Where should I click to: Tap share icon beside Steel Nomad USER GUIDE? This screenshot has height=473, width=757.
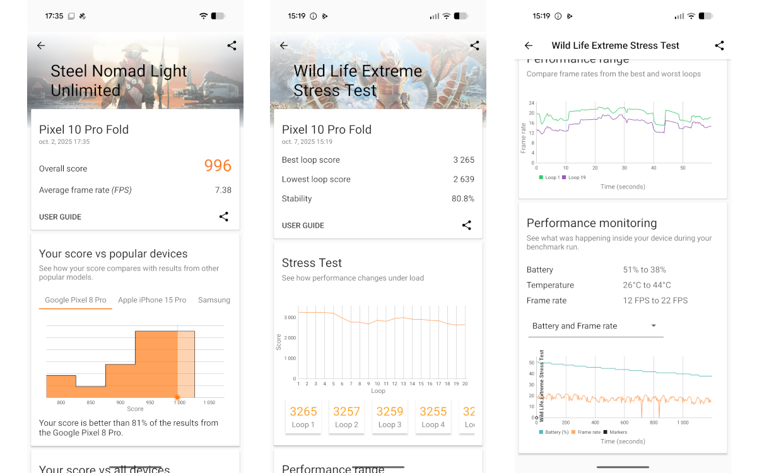point(224,216)
